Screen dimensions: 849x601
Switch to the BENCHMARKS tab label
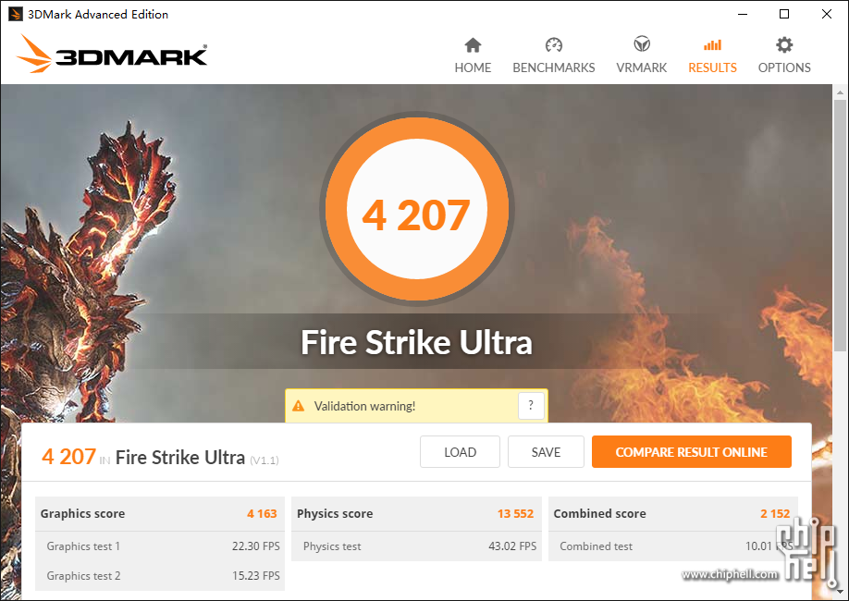click(x=553, y=67)
